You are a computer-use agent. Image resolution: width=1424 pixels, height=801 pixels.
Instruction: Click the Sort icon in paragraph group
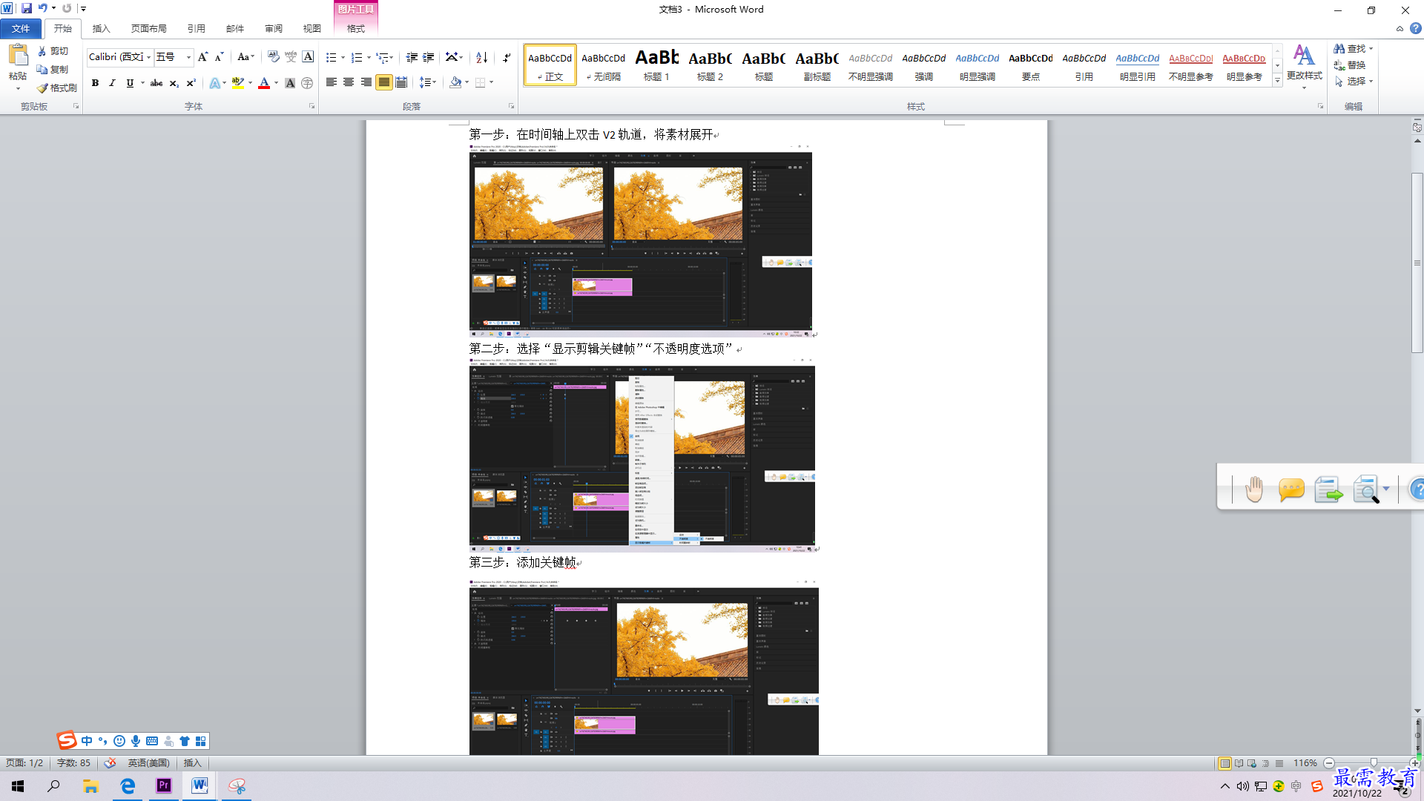pos(481,57)
